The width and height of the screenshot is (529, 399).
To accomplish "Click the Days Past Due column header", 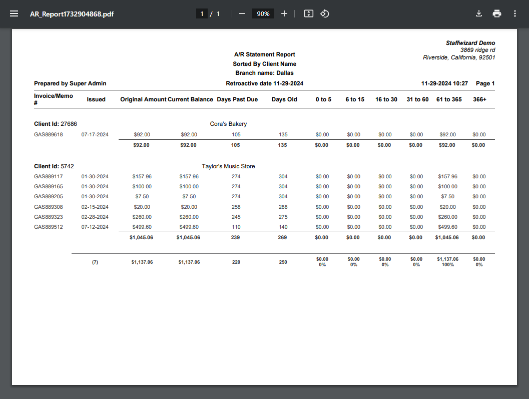I will point(237,99).
